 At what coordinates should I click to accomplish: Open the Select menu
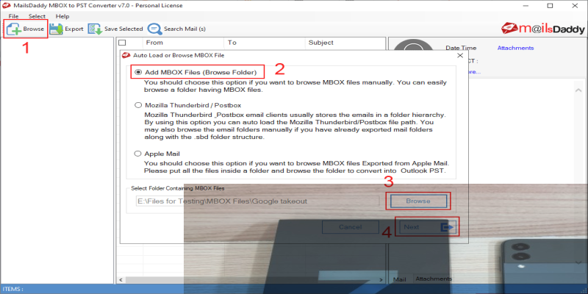(37, 16)
